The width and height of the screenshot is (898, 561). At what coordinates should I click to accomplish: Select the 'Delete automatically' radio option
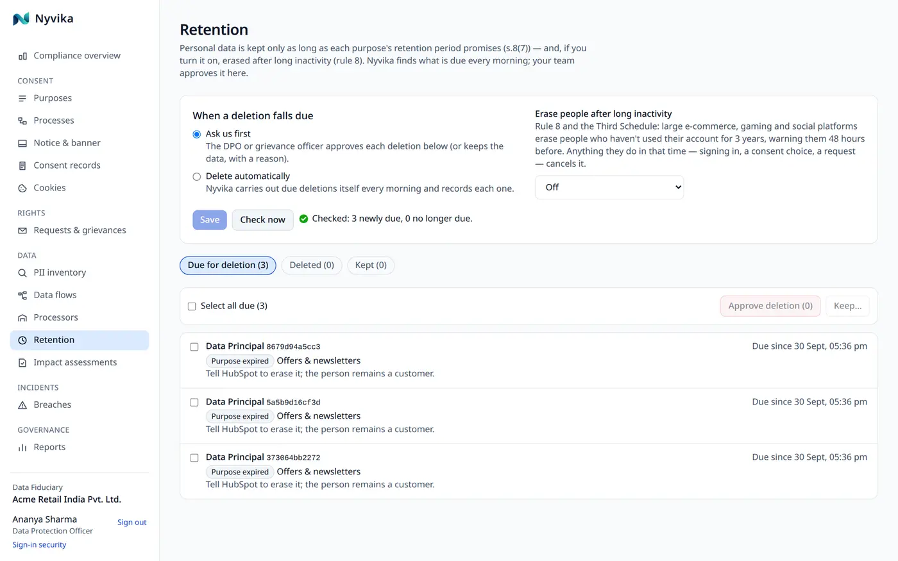197,176
